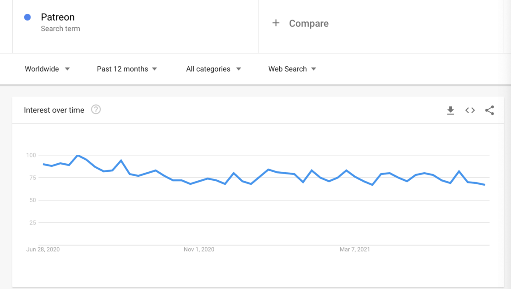Click the Nov 1, 2020 axis label

click(x=199, y=249)
